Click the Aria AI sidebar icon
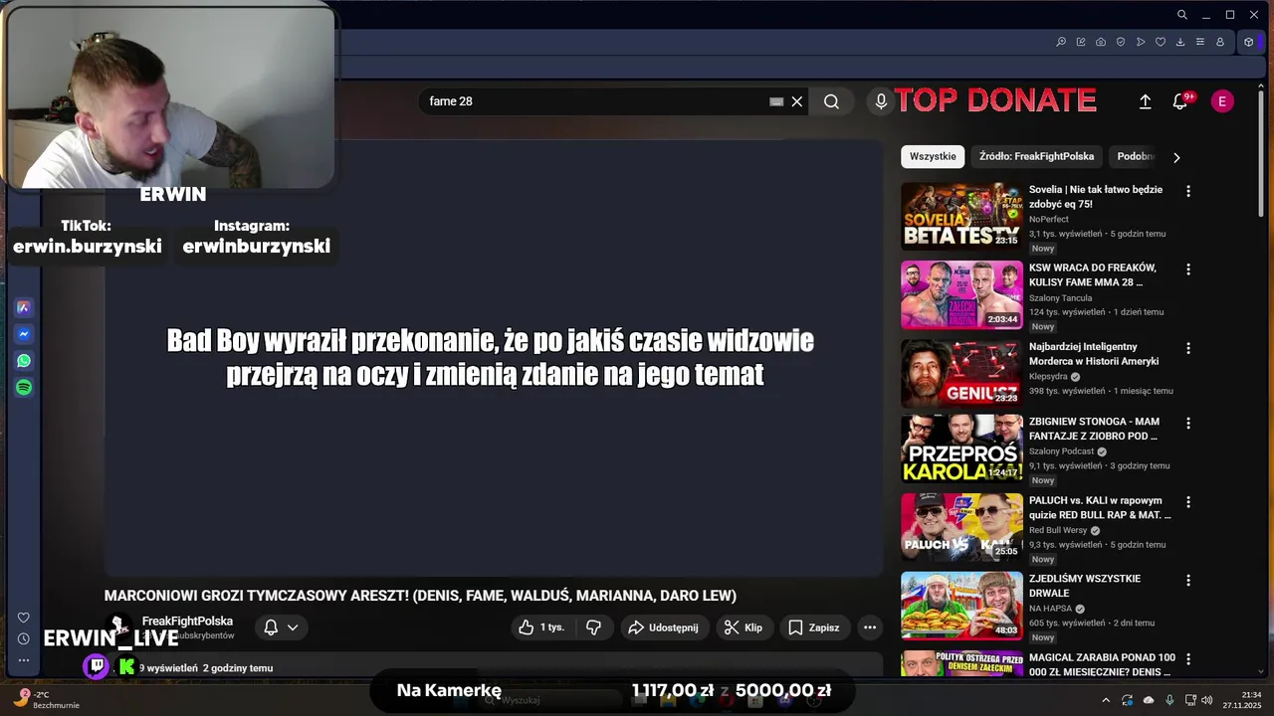 (24, 307)
